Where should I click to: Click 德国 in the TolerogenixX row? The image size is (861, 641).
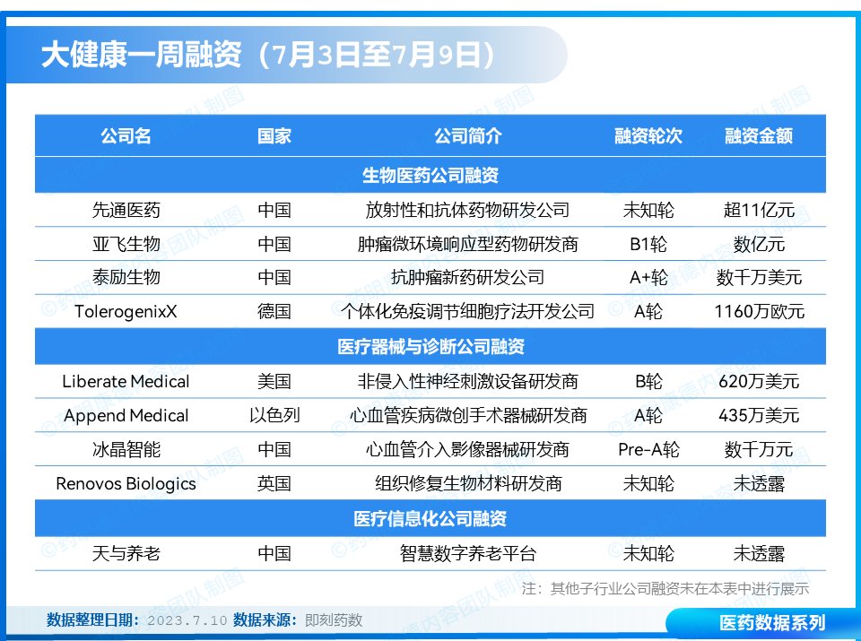pyautogui.click(x=274, y=311)
